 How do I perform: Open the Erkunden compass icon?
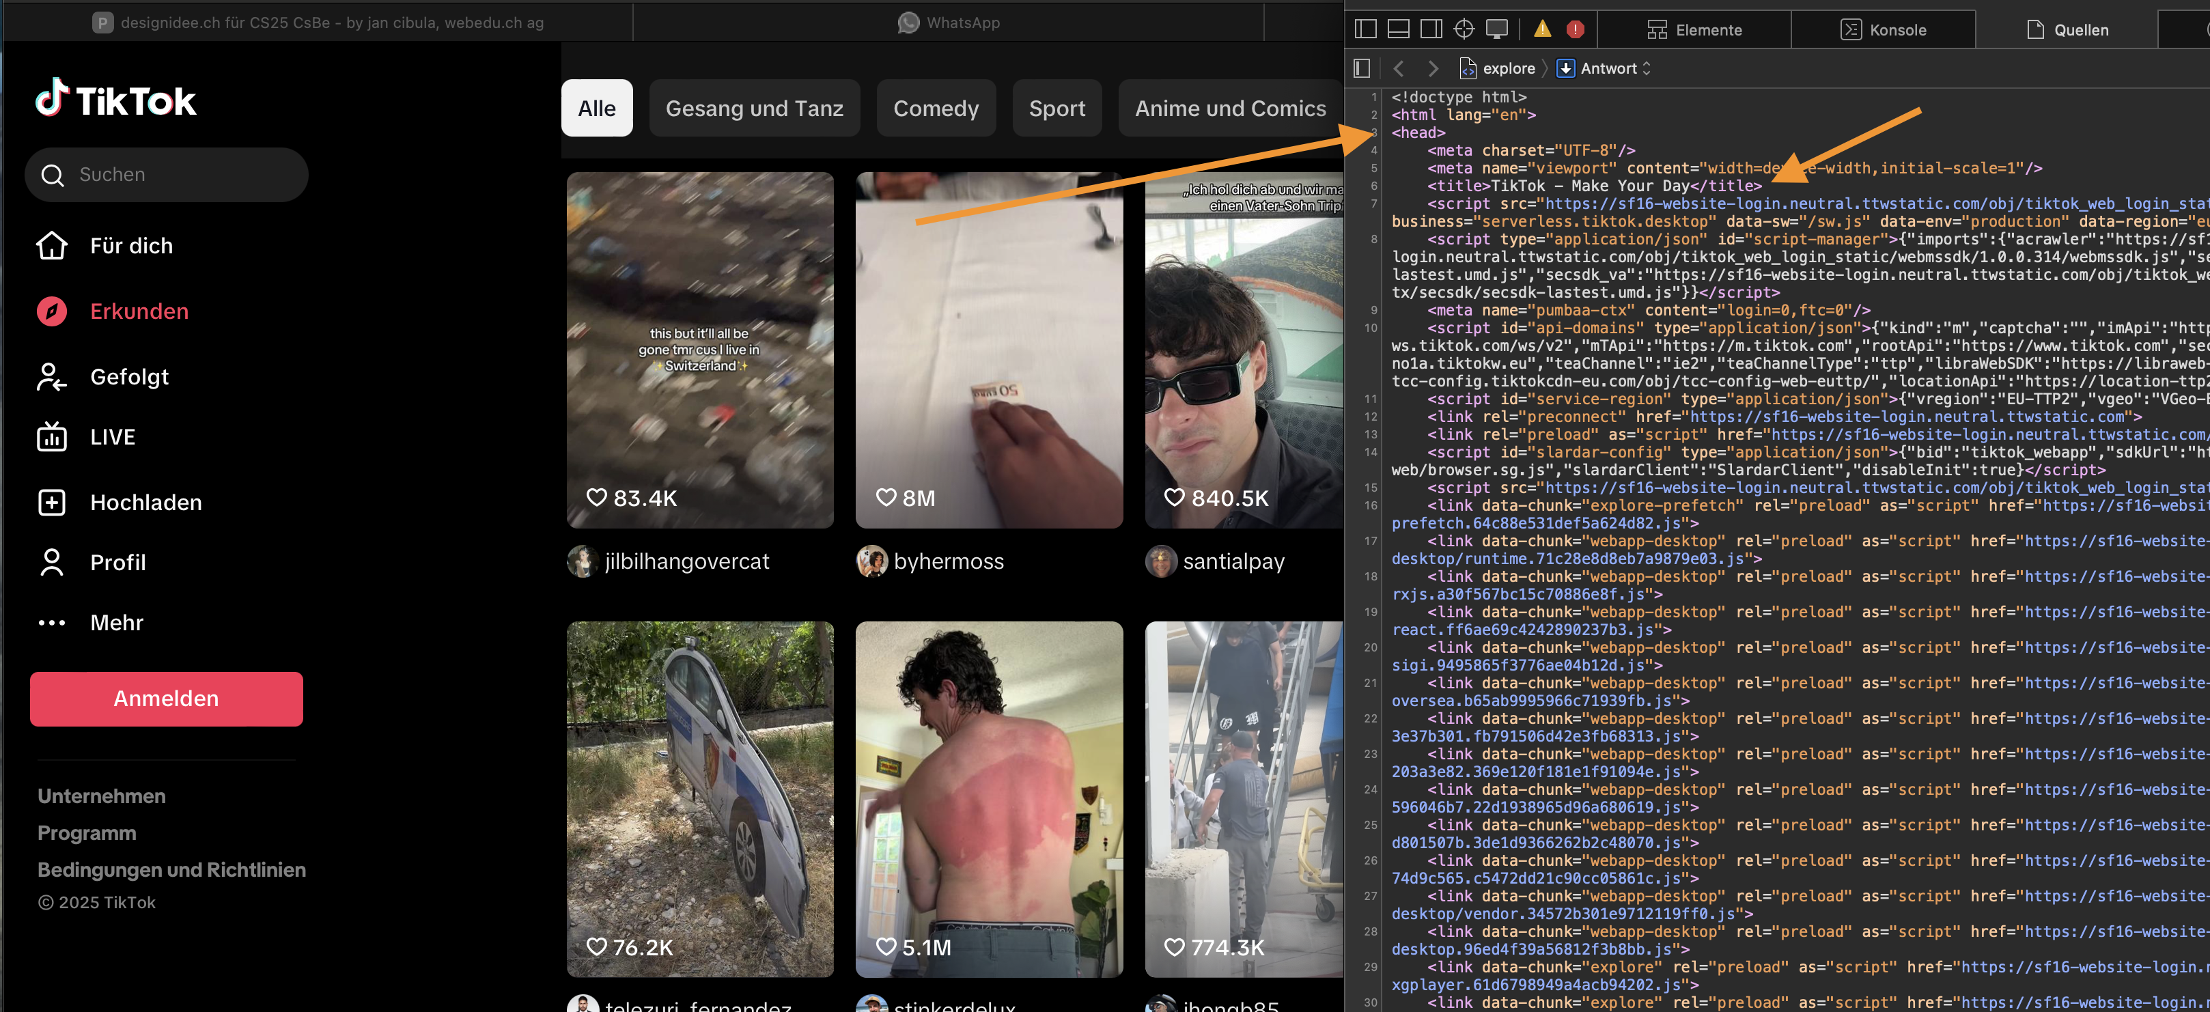coord(51,311)
